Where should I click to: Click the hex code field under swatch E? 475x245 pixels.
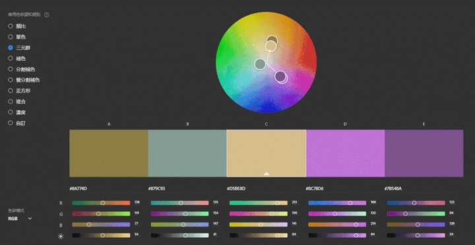[x=393, y=189]
